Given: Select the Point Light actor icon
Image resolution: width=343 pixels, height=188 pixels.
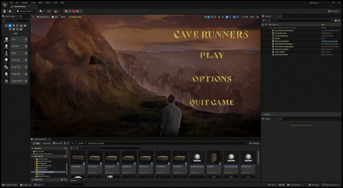Looking at the screenshot, I should 6,60.
